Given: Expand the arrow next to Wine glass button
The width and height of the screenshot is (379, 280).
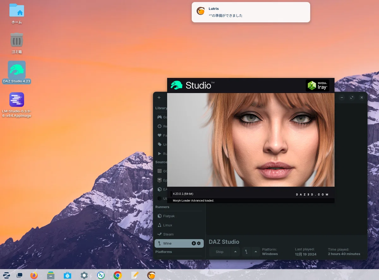Looking at the screenshot, I should coord(256,252).
